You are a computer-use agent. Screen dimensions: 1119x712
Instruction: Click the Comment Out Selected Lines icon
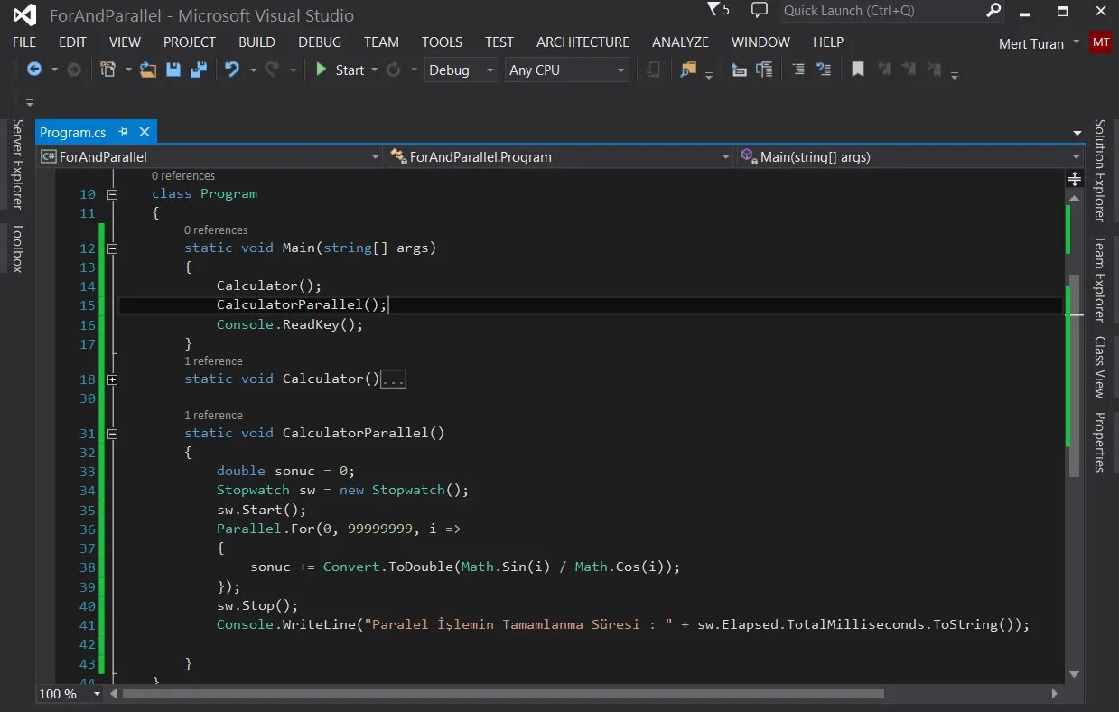coord(798,70)
